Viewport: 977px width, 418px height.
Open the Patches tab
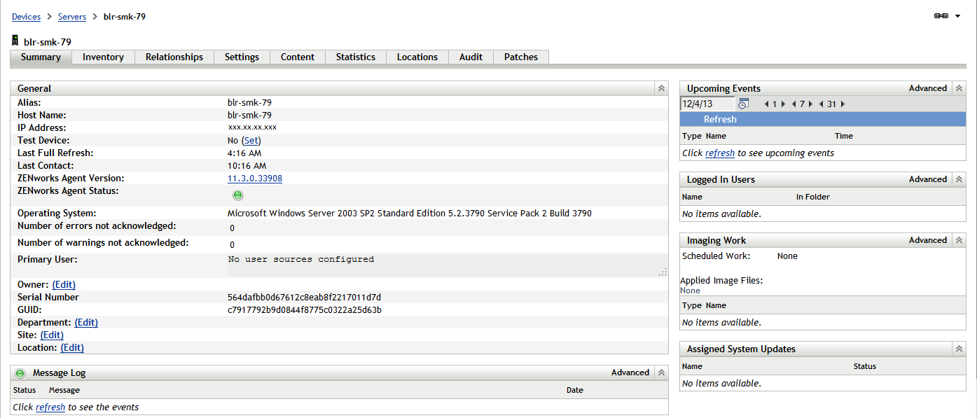pyautogui.click(x=520, y=57)
